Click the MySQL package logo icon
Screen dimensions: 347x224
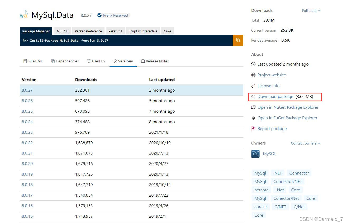[x=24, y=15]
